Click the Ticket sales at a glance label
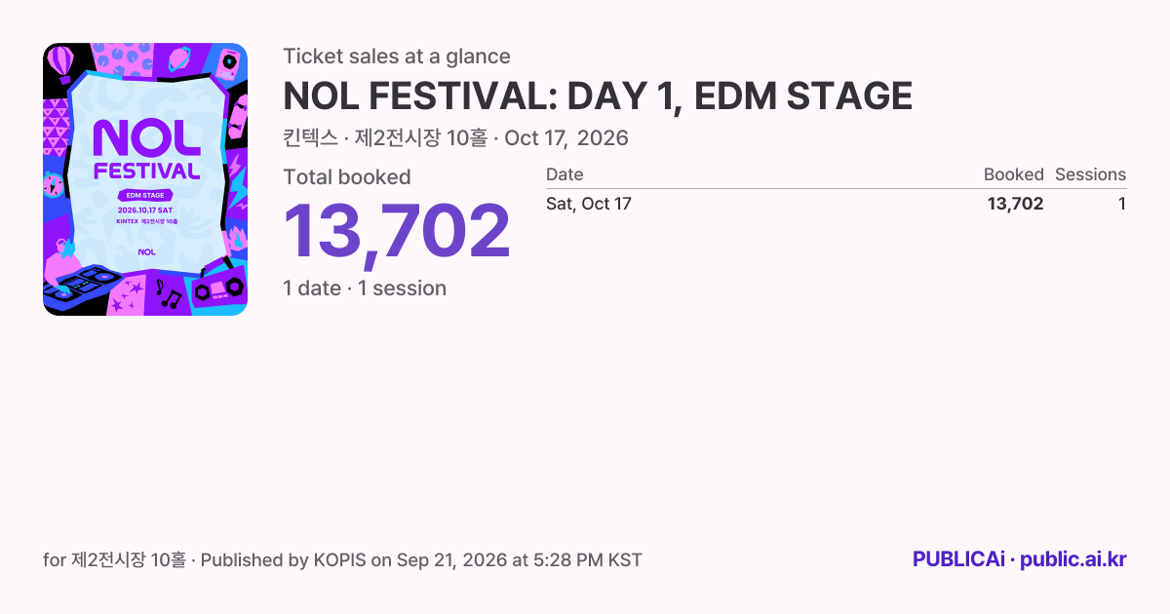The image size is (1170, 614). coord(397,57)
